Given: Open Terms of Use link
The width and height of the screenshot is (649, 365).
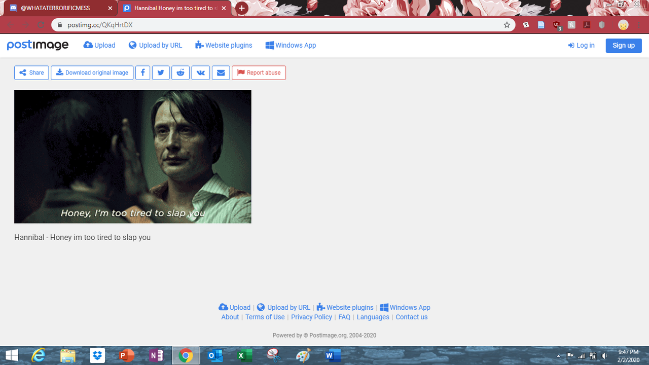Looking at the screenshot, I should point(265,317).
